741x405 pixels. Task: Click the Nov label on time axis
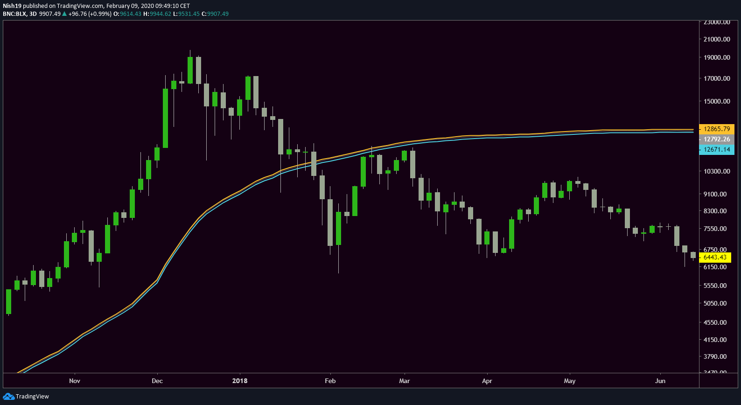(75, 381)
